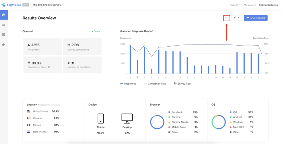Click the question 19 axis label

[x=258, y=77]
